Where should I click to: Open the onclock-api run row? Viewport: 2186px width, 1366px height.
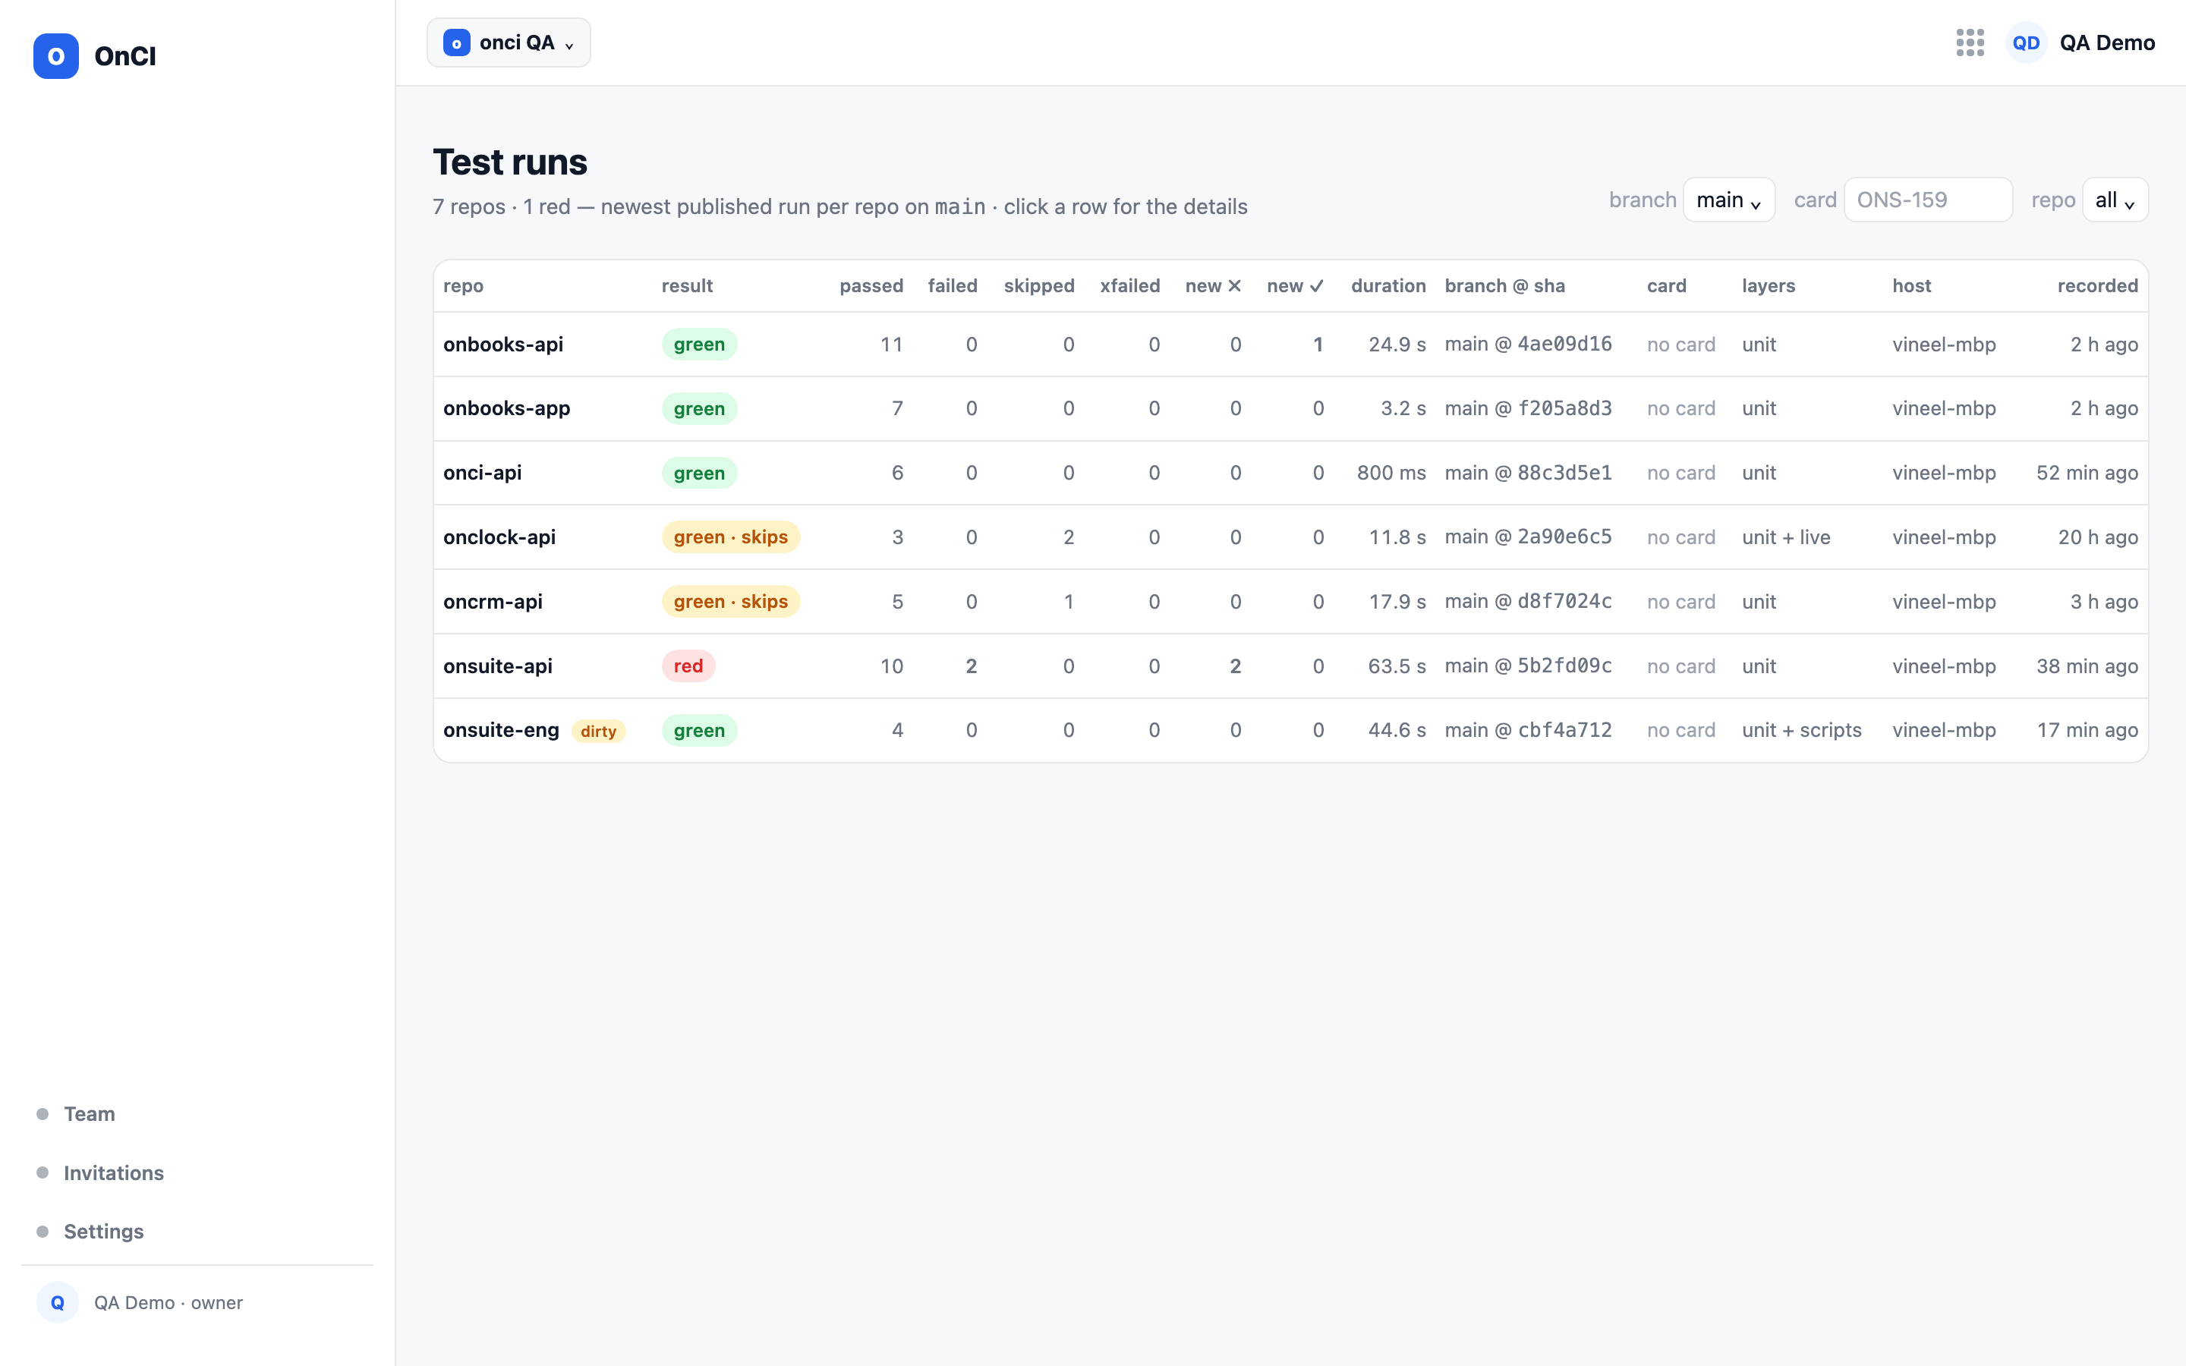coord(1290,537)
